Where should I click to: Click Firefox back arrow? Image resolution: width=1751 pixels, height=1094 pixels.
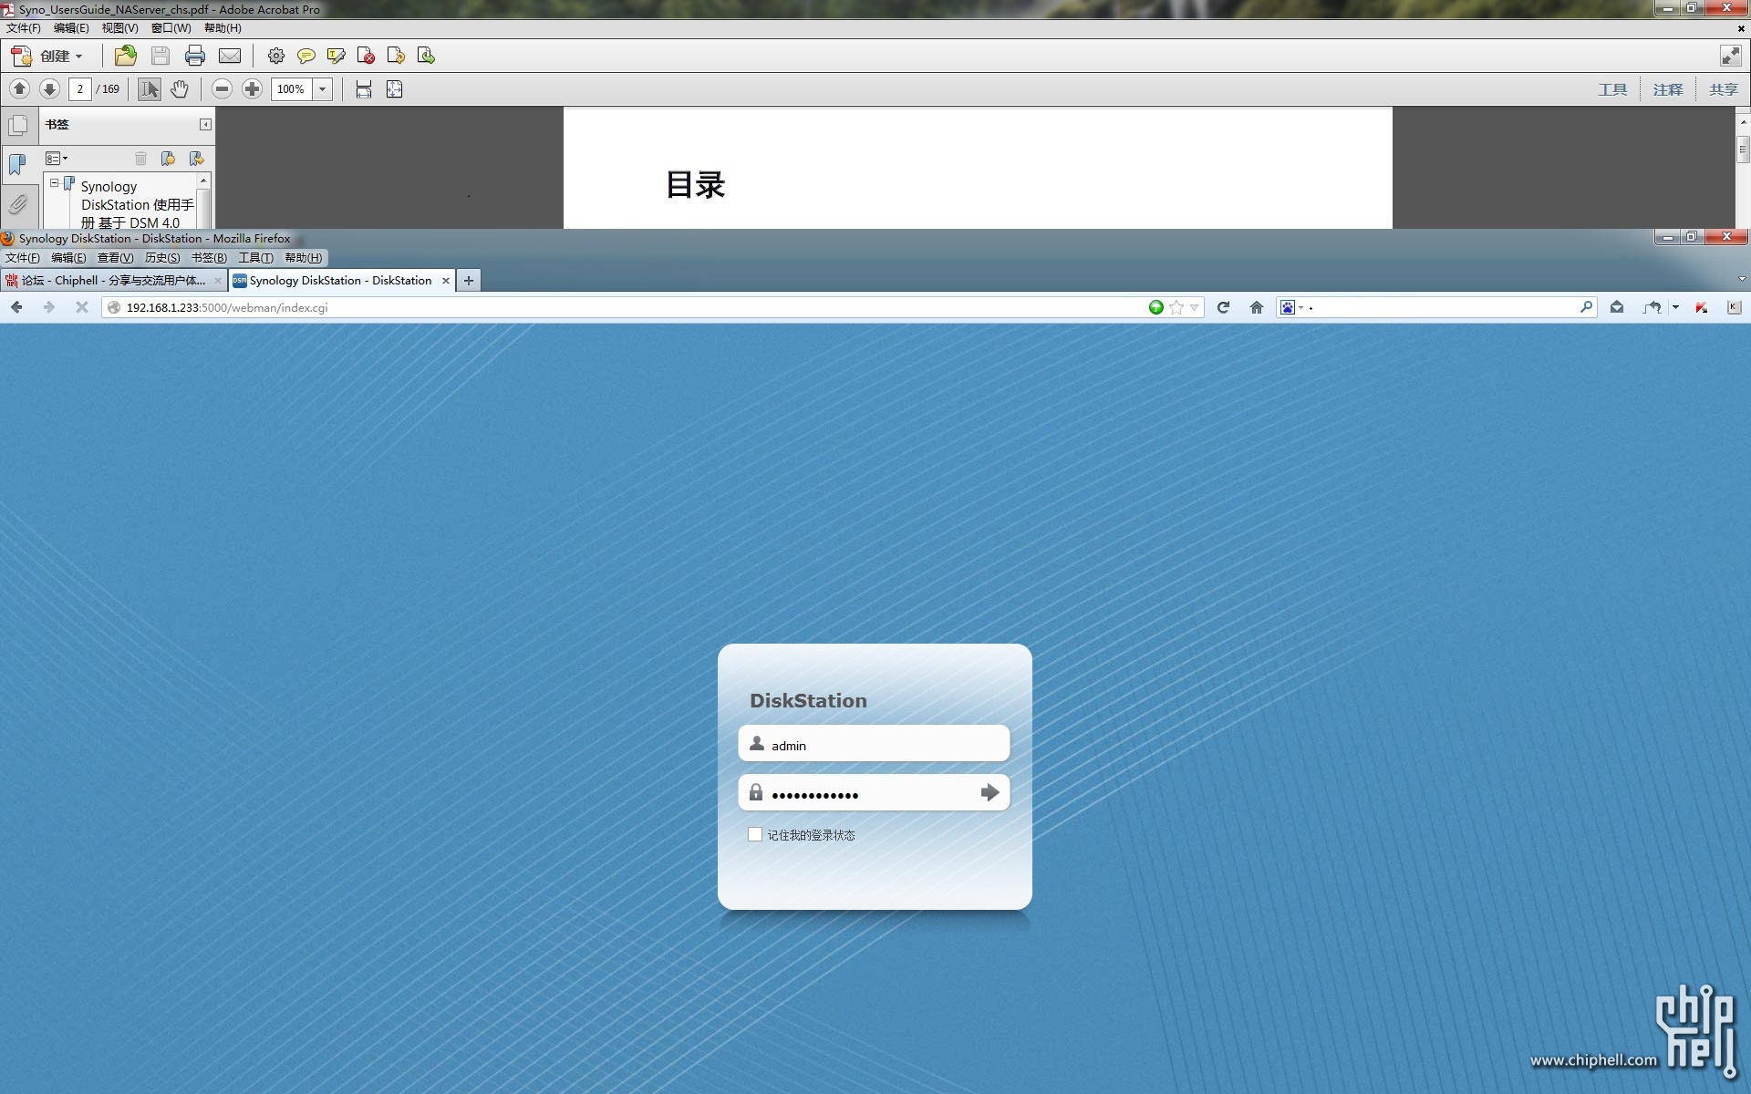coord(16,307)
